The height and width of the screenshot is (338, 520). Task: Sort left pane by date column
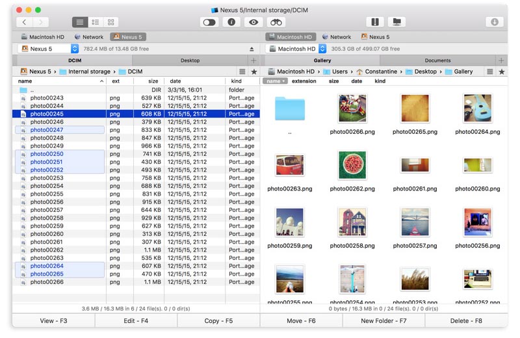194,81
